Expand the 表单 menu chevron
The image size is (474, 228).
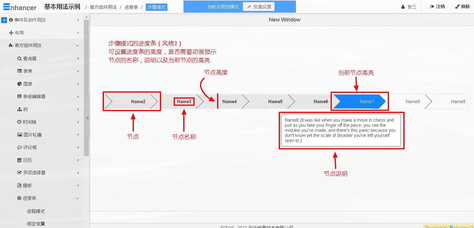tap(78, 71)
